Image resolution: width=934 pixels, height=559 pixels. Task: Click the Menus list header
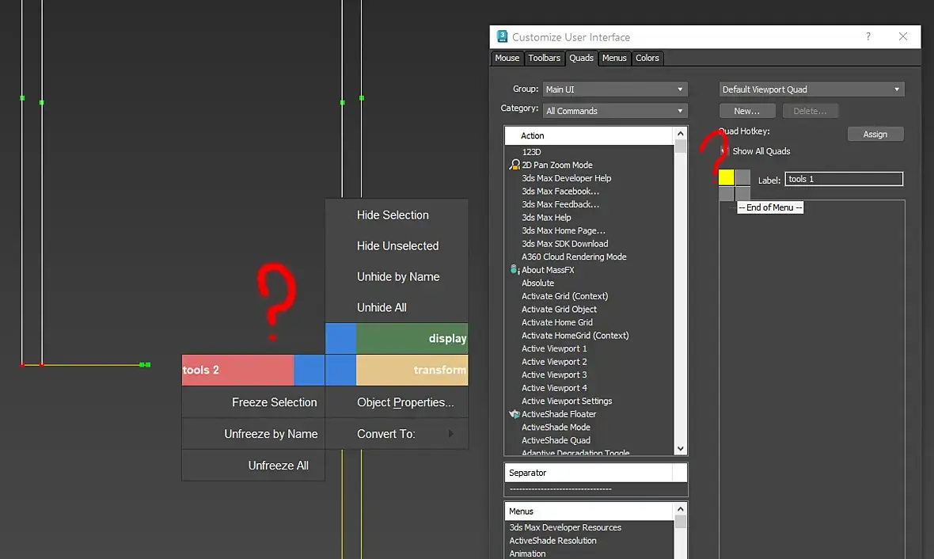coord(589,511)
